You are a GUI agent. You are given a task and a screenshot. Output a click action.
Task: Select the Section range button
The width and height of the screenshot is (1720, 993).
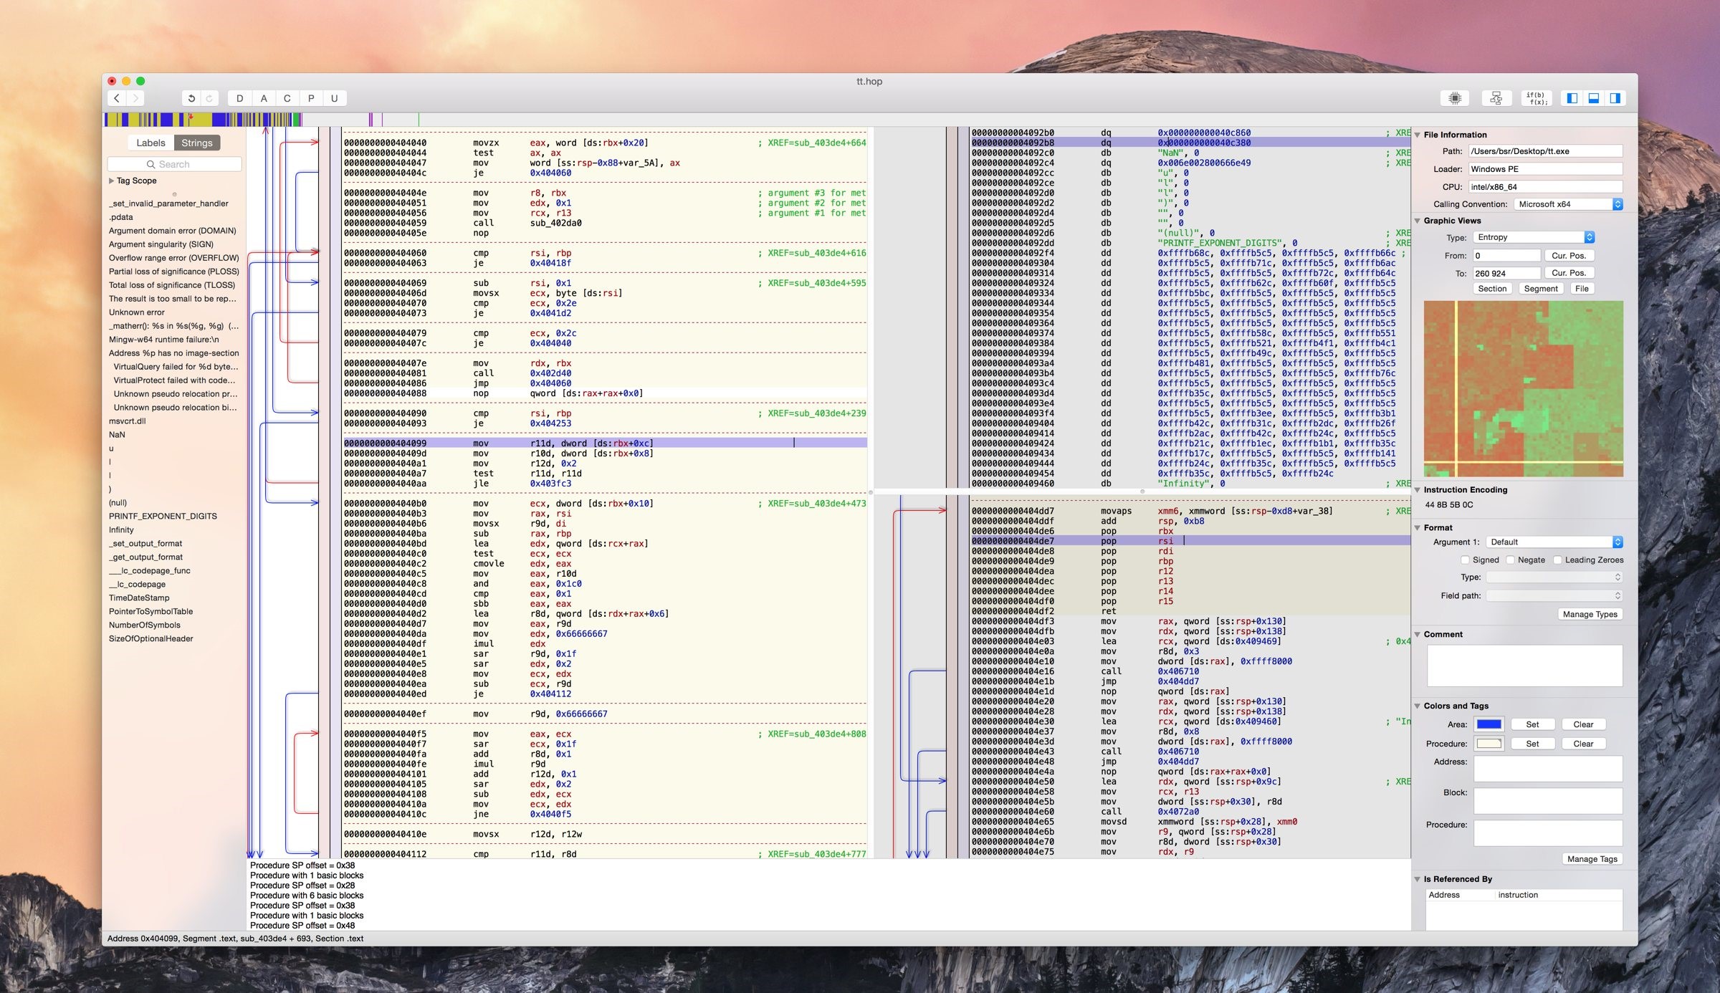(x=1492, y=288)
